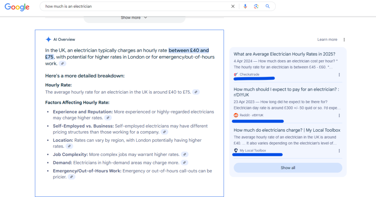Click highlighted text 'between £40 and £75'
Viewport: 376px width, 197px height.
click(188, 51)
